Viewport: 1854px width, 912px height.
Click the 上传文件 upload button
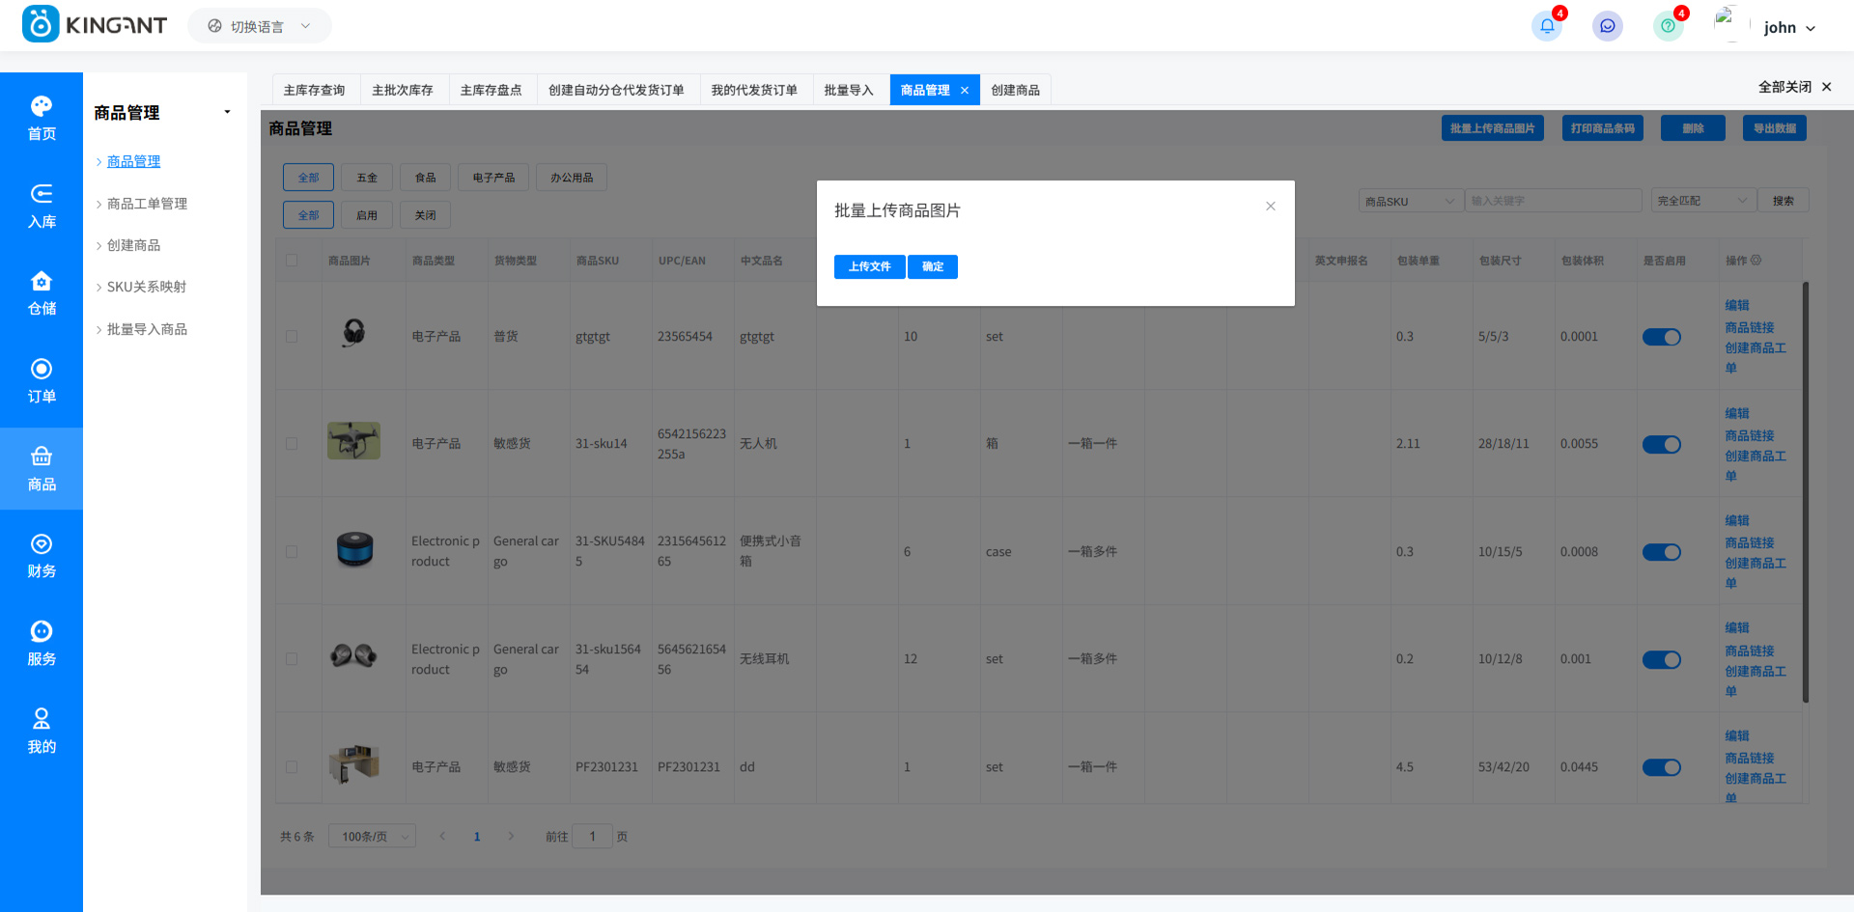point(869,266)
